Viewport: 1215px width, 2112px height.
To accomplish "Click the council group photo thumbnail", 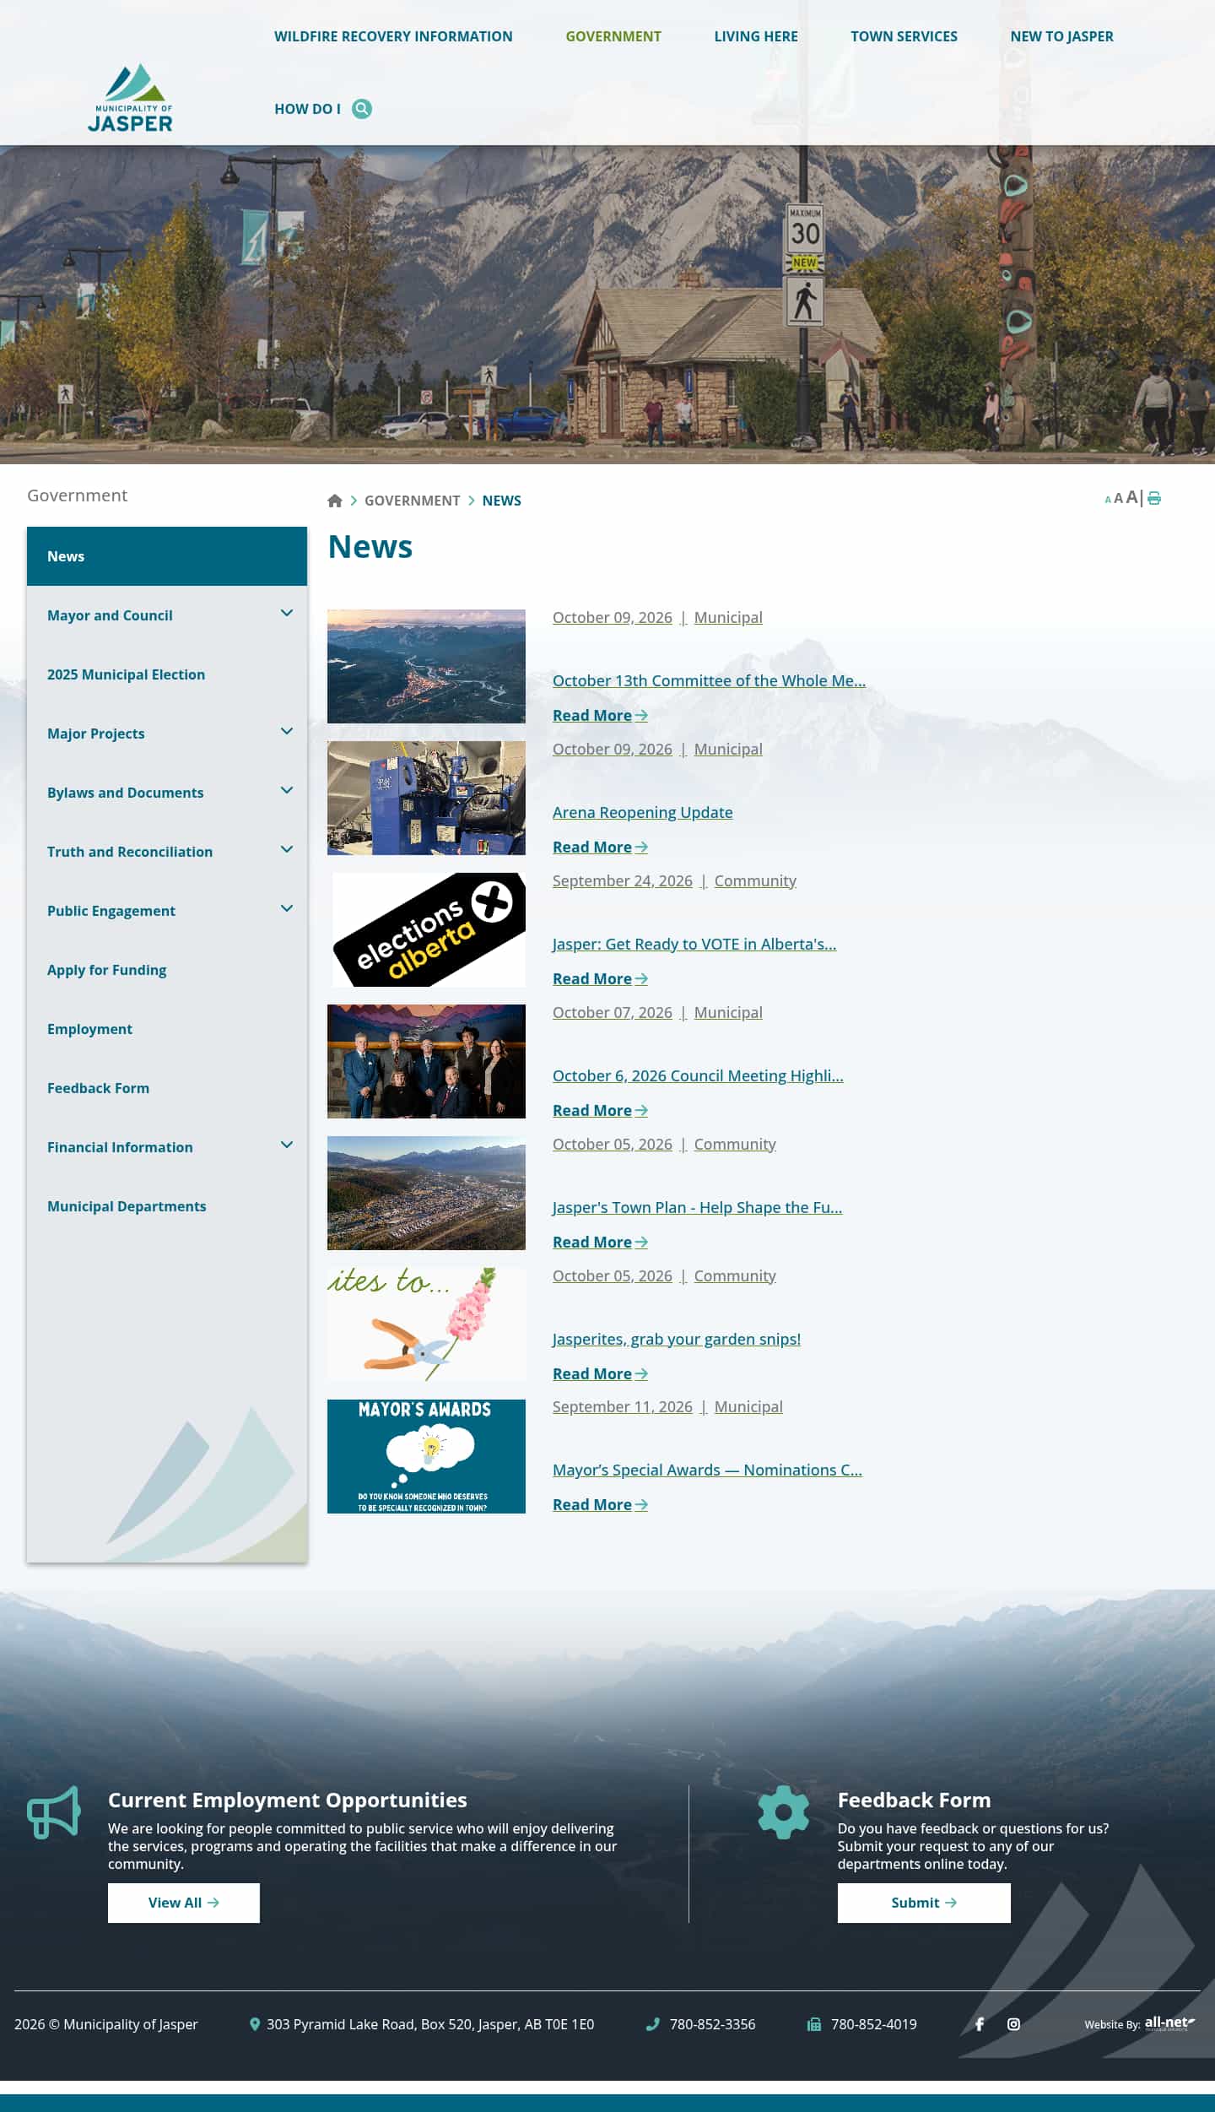I will click(x=426, y=1061).
